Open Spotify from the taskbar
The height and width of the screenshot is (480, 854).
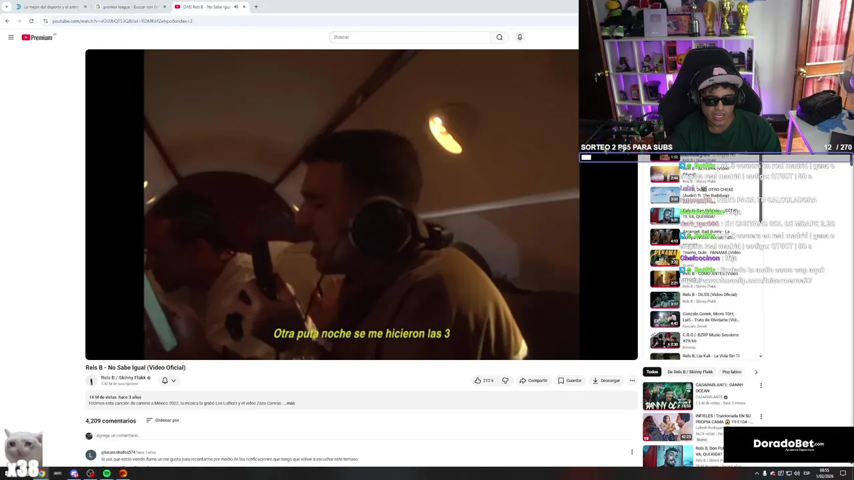click(x=107, y=473)
